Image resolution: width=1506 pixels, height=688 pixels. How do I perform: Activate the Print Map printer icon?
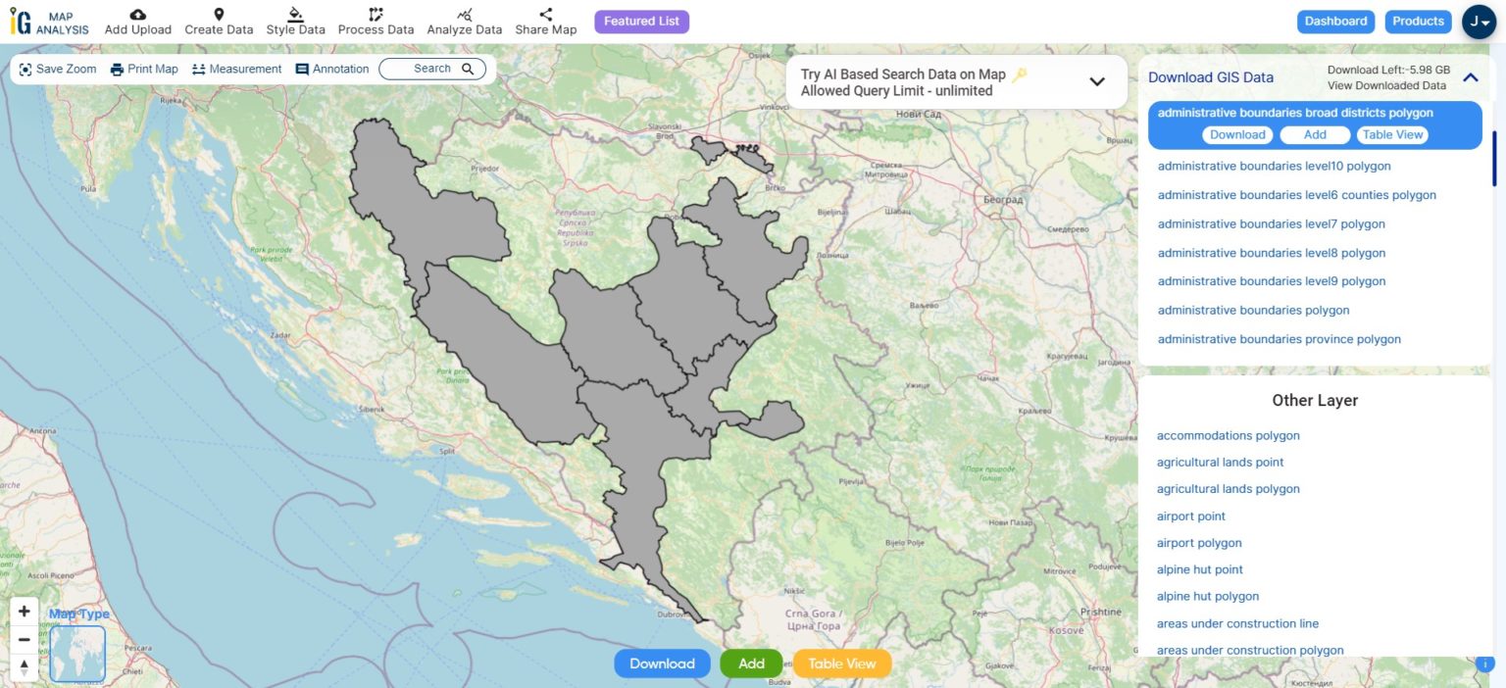pos(118,69)
